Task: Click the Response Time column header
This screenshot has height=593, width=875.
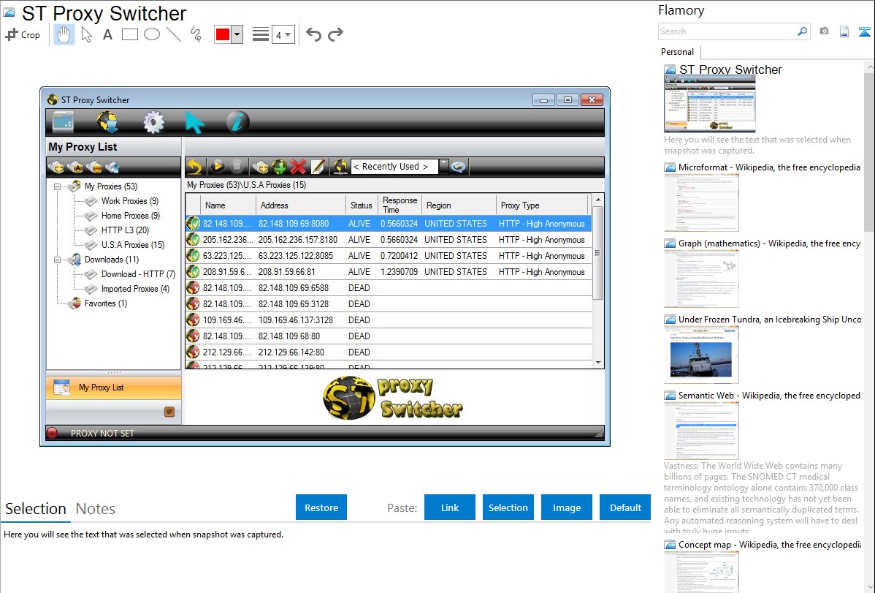Action: tap(400, 205)
